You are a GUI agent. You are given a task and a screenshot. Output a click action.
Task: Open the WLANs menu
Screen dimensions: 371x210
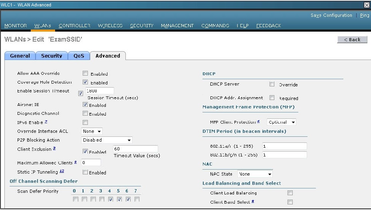coord(43,26)
